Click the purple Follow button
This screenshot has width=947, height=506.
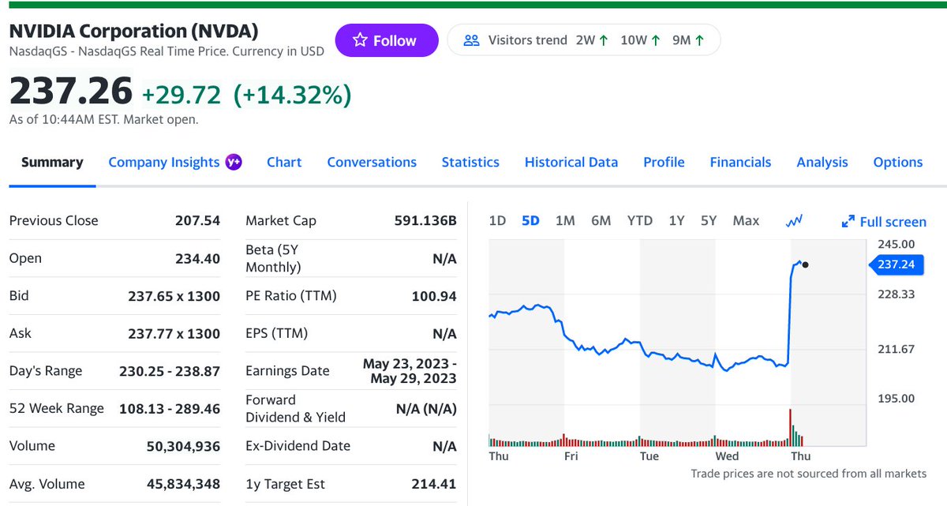click(x=387, y=40)
